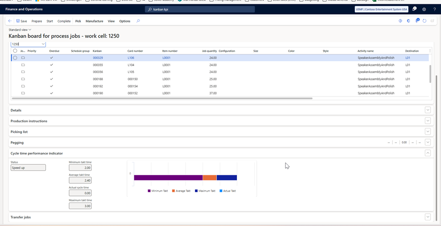The image size is (441, 226).
Task: Click Overdue checkmark for kanban 000190
Action: point(51,93)
